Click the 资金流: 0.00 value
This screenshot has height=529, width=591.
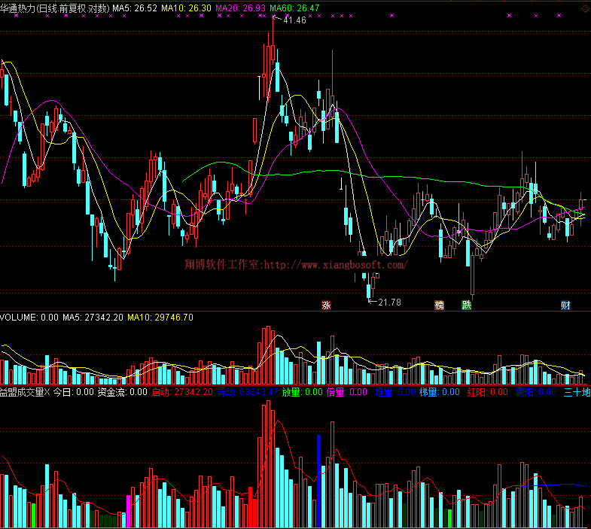[x=123, y=392]
